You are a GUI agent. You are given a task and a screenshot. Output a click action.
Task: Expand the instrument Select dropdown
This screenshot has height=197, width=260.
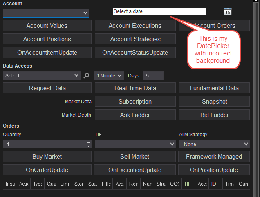(x=42, y=76)
